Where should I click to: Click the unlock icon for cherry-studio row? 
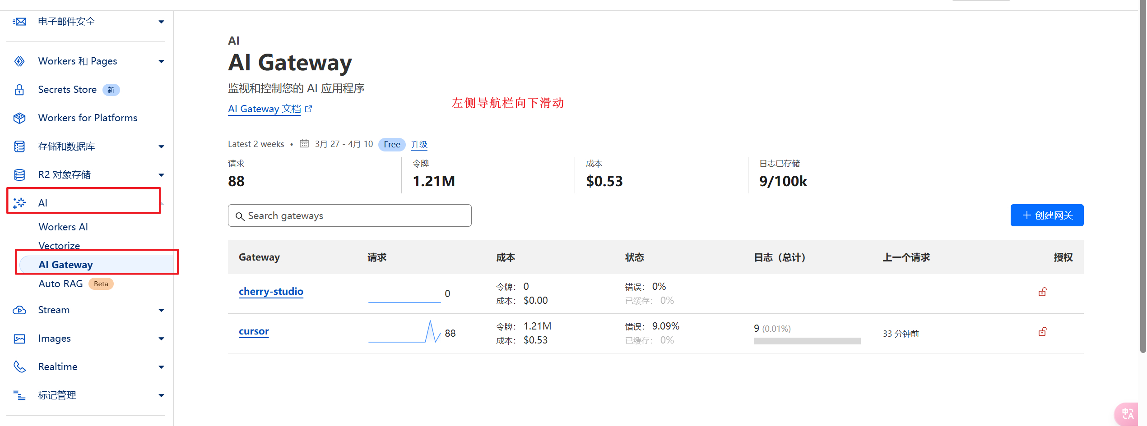[1042, 292]
